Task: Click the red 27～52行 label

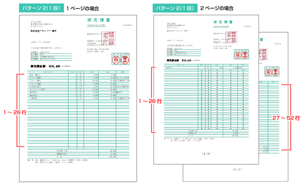Action: pyautogui.click(x=286, y=118)
